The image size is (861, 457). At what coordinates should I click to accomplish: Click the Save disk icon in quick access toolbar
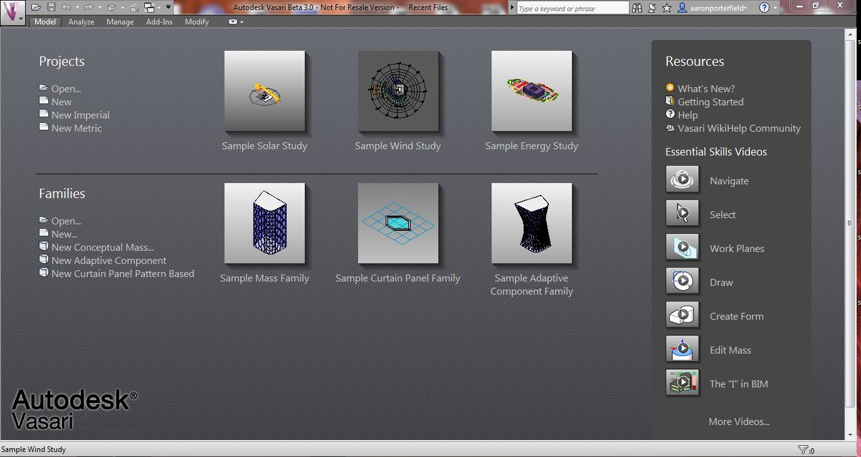coord(51,8)
